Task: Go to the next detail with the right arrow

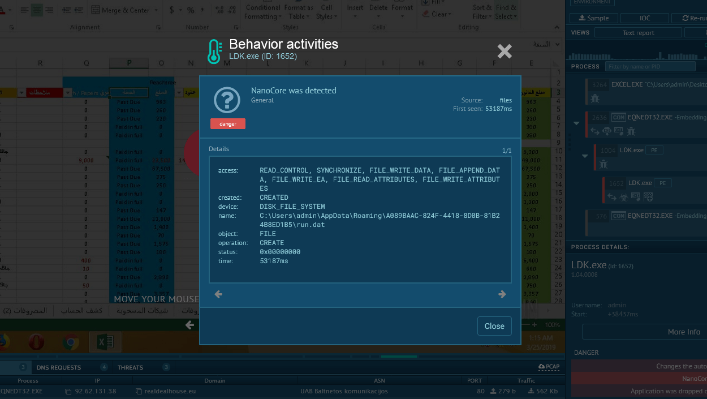Action: [501, 294]
